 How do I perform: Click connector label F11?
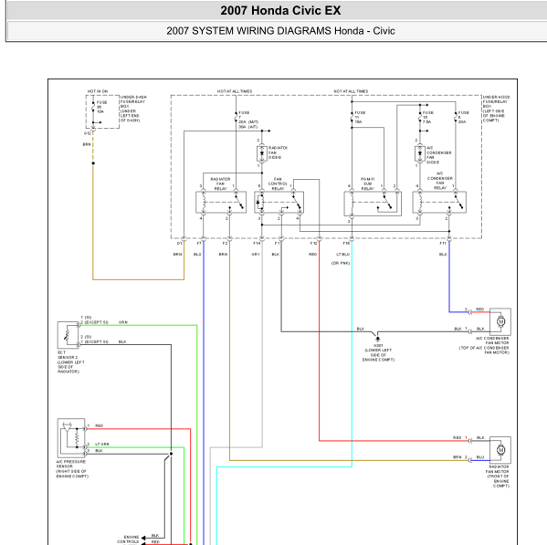point(443,244)
